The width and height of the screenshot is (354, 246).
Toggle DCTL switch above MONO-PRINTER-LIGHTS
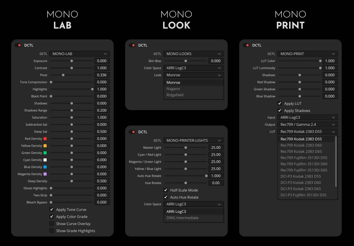click(x=132, y=132)
